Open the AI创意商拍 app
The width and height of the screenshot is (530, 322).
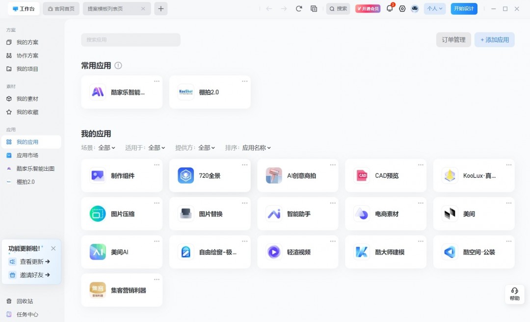point(297,175)
